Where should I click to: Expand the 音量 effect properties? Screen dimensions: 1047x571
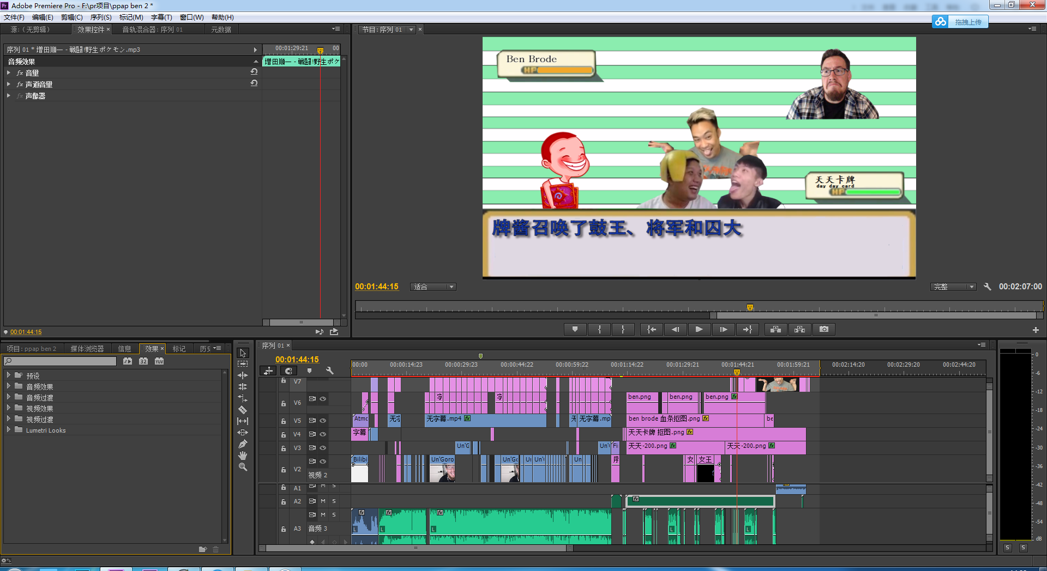point(9,72)
